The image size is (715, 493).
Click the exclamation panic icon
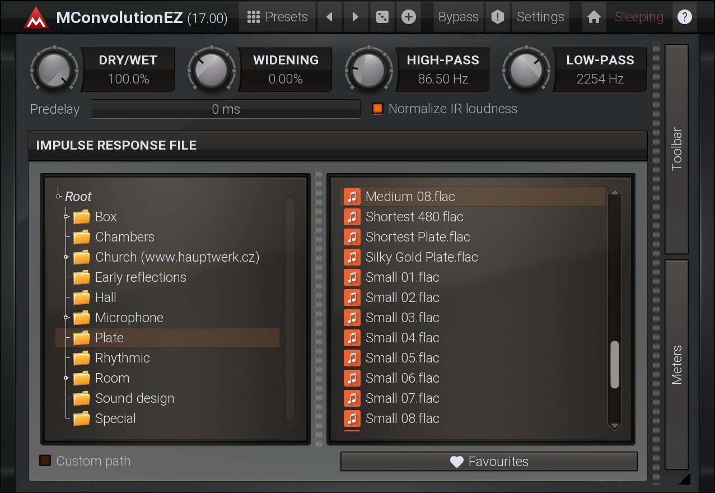coord(497,17)
